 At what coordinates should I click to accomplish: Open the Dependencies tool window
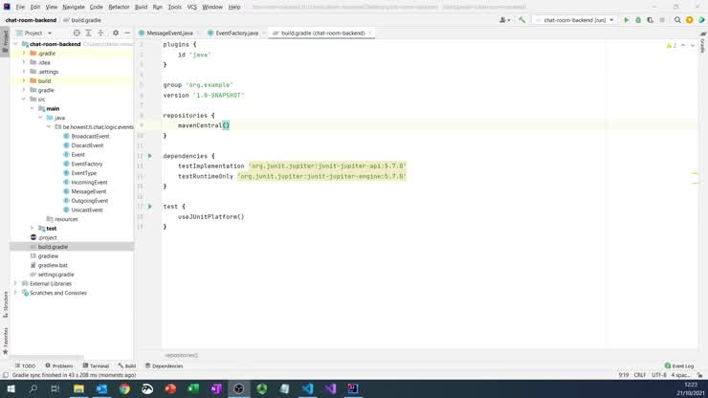click(164, 365)
